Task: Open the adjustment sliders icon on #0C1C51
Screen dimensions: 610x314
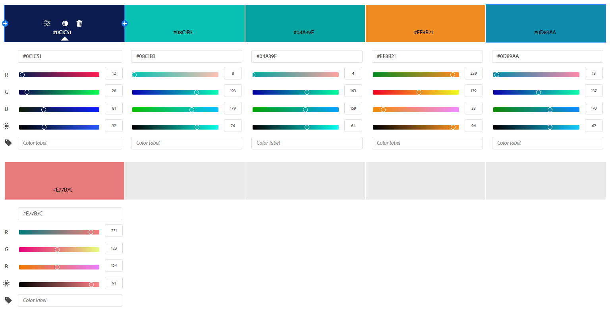Action: (x=47, y=23)
